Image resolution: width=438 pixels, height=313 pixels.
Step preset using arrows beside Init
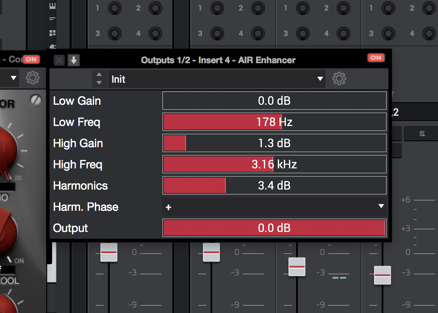pyautogui.click(x=99, y=79)
